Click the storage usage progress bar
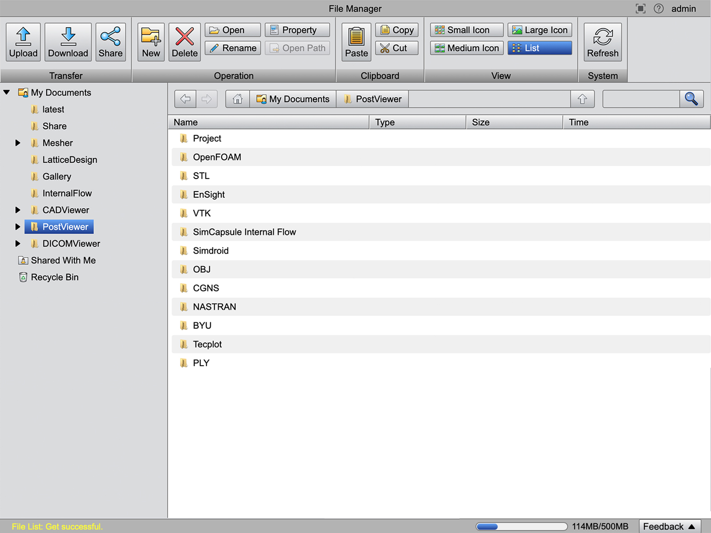This screenshot has width=711, height=533. (x=522, y=526)
